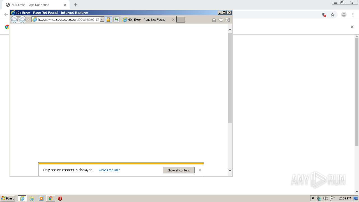Close the 404 Error tab in IE

tap(173, 20)
